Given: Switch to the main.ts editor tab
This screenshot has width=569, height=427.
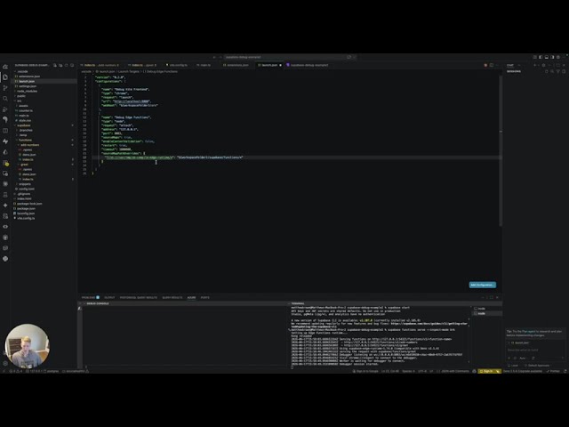Looking at the screenshot, I should tap(205, 65).
